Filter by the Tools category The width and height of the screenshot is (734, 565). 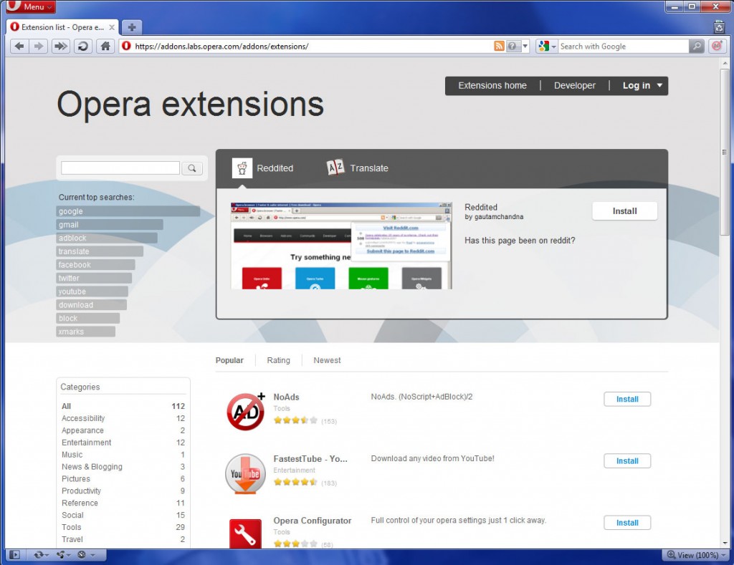pos(123,527)
